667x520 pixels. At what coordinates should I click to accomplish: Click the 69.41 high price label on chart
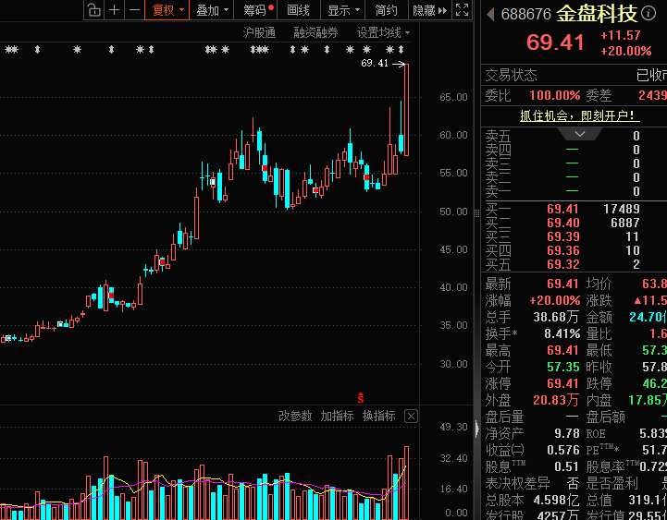point(375,64)
